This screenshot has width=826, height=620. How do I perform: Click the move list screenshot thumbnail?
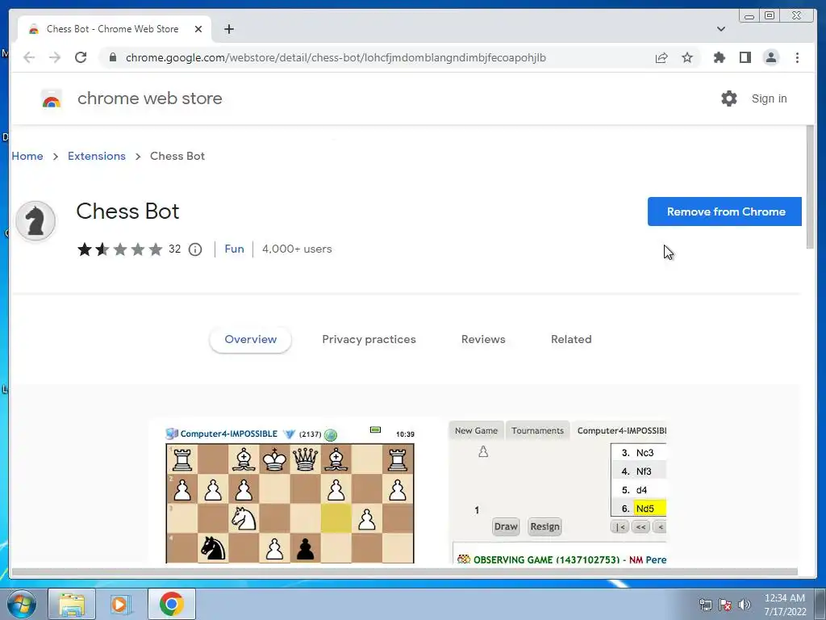coord(558,492)
